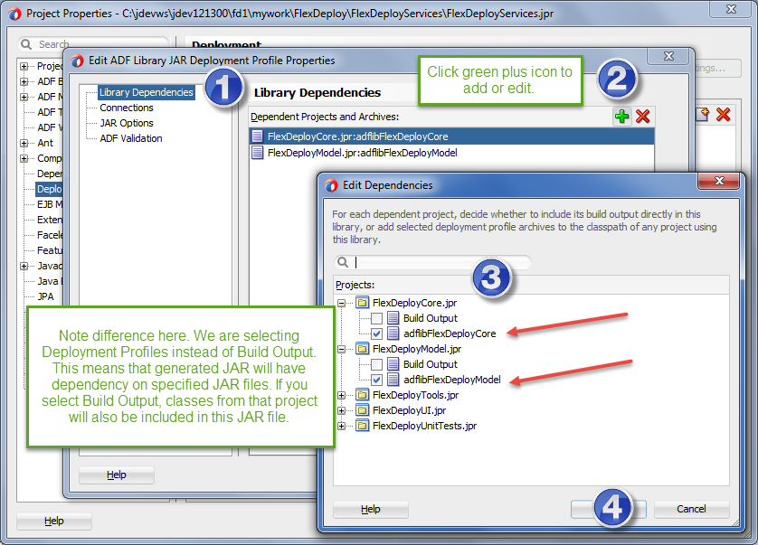
Task: Collapse FlexDeployCore.jpr node
Action: [x=342, y=304]
